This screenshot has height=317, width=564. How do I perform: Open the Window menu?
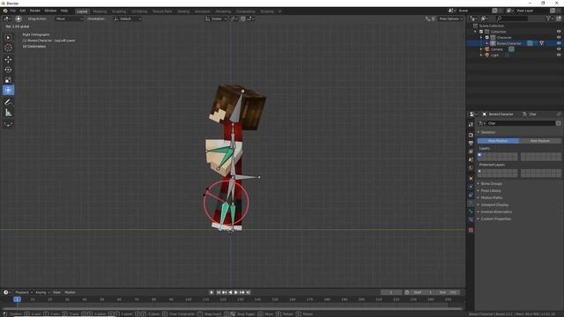coord(50,11)
